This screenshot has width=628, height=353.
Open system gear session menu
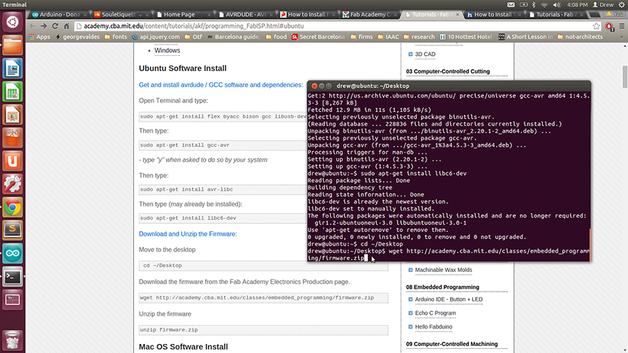pyautogui.click(x=622, y=5)
